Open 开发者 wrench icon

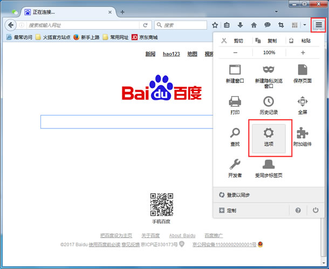pyautogui.click(x=235, y=164)
